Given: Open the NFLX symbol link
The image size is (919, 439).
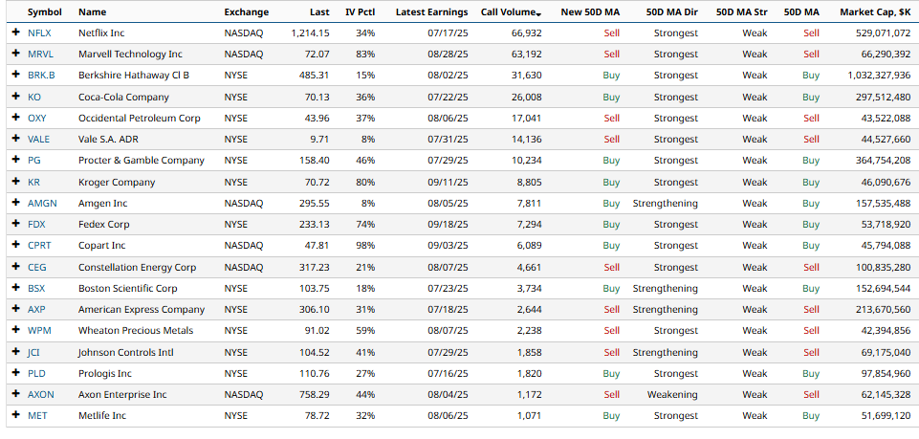Looking at the screenshot, I should [39, 33].
